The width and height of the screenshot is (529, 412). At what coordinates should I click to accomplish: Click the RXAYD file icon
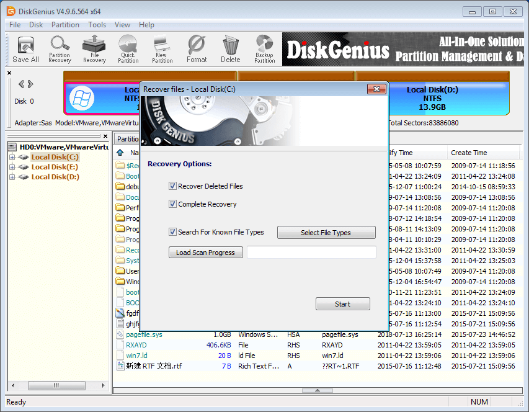click(x=120, y=345)
